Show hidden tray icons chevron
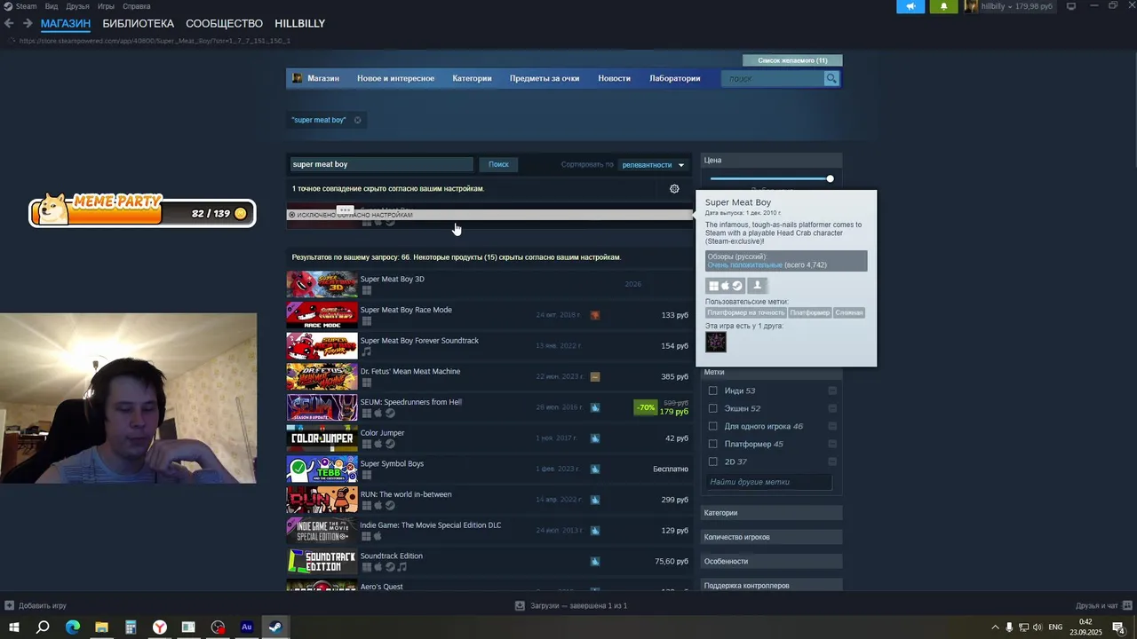 tap(995, 627)
